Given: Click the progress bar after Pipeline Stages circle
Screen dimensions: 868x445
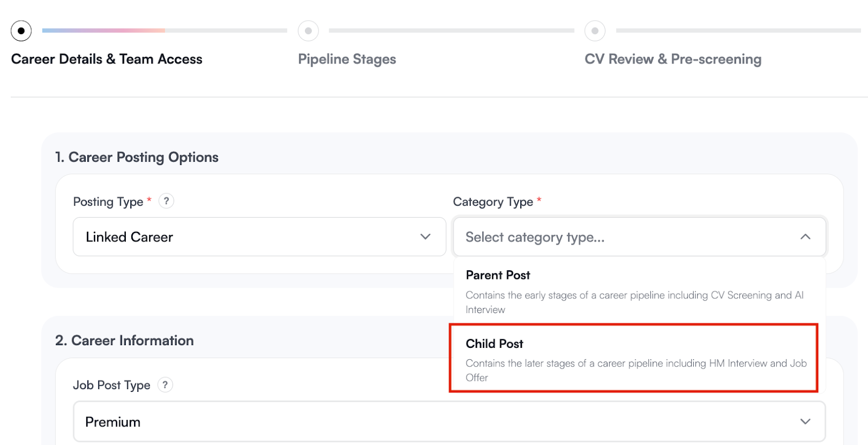Looking at the screenshot, I should click(451, 31).
